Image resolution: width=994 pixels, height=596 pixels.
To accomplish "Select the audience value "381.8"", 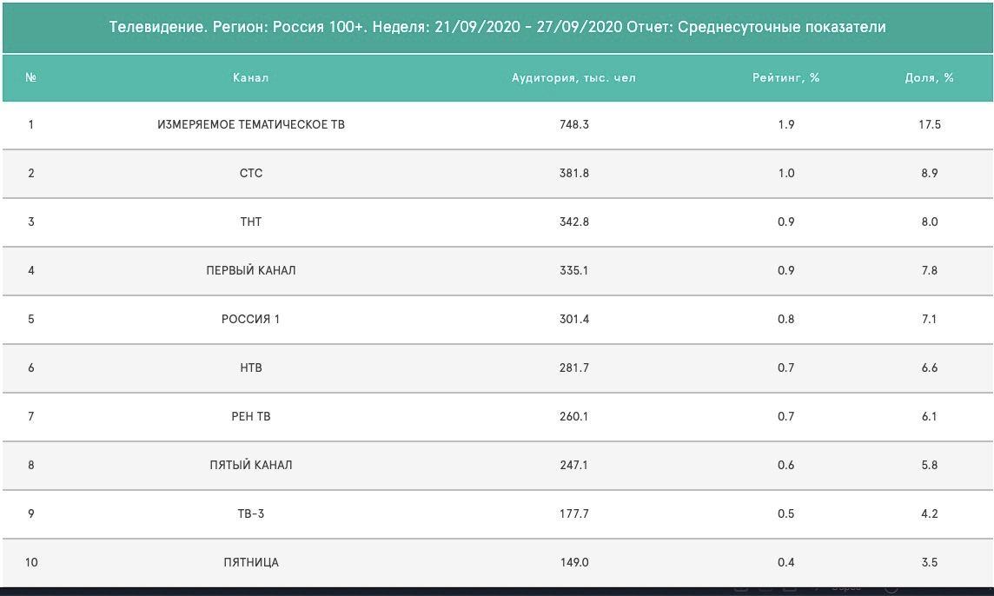I will pos(574,173).
